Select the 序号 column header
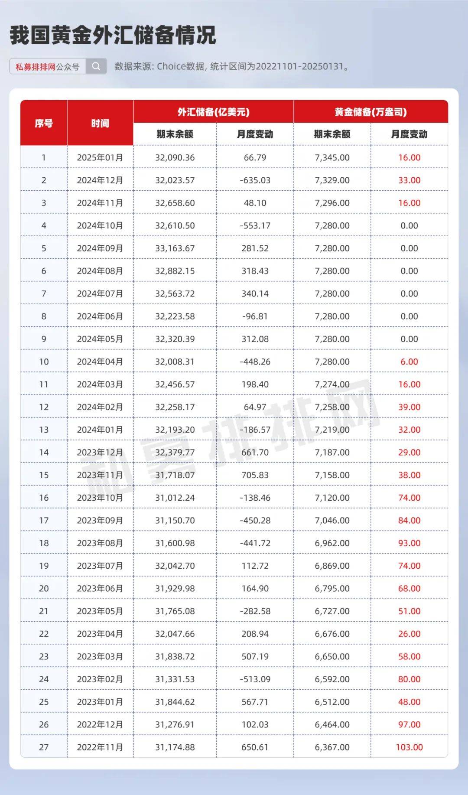 point(44,123)
